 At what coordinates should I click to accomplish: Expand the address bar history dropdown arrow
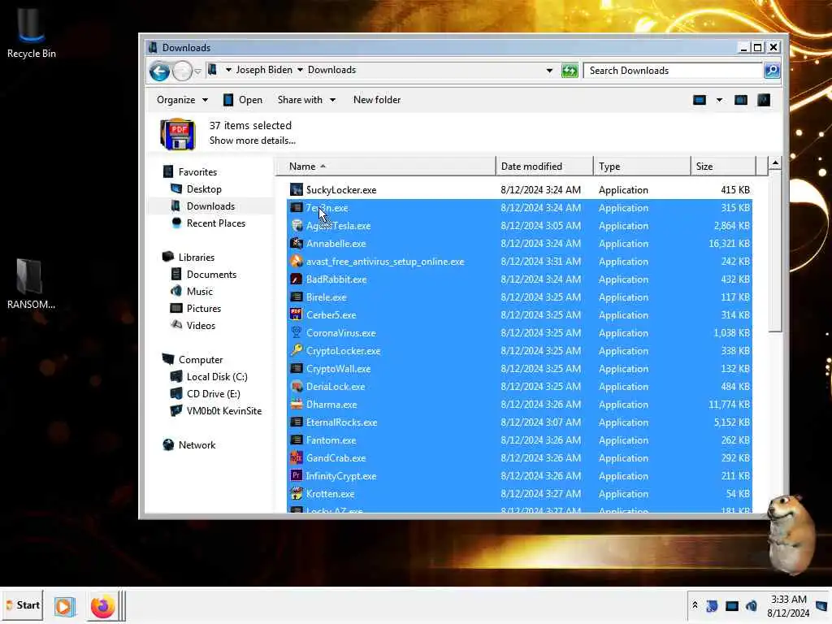pos(549,71)
